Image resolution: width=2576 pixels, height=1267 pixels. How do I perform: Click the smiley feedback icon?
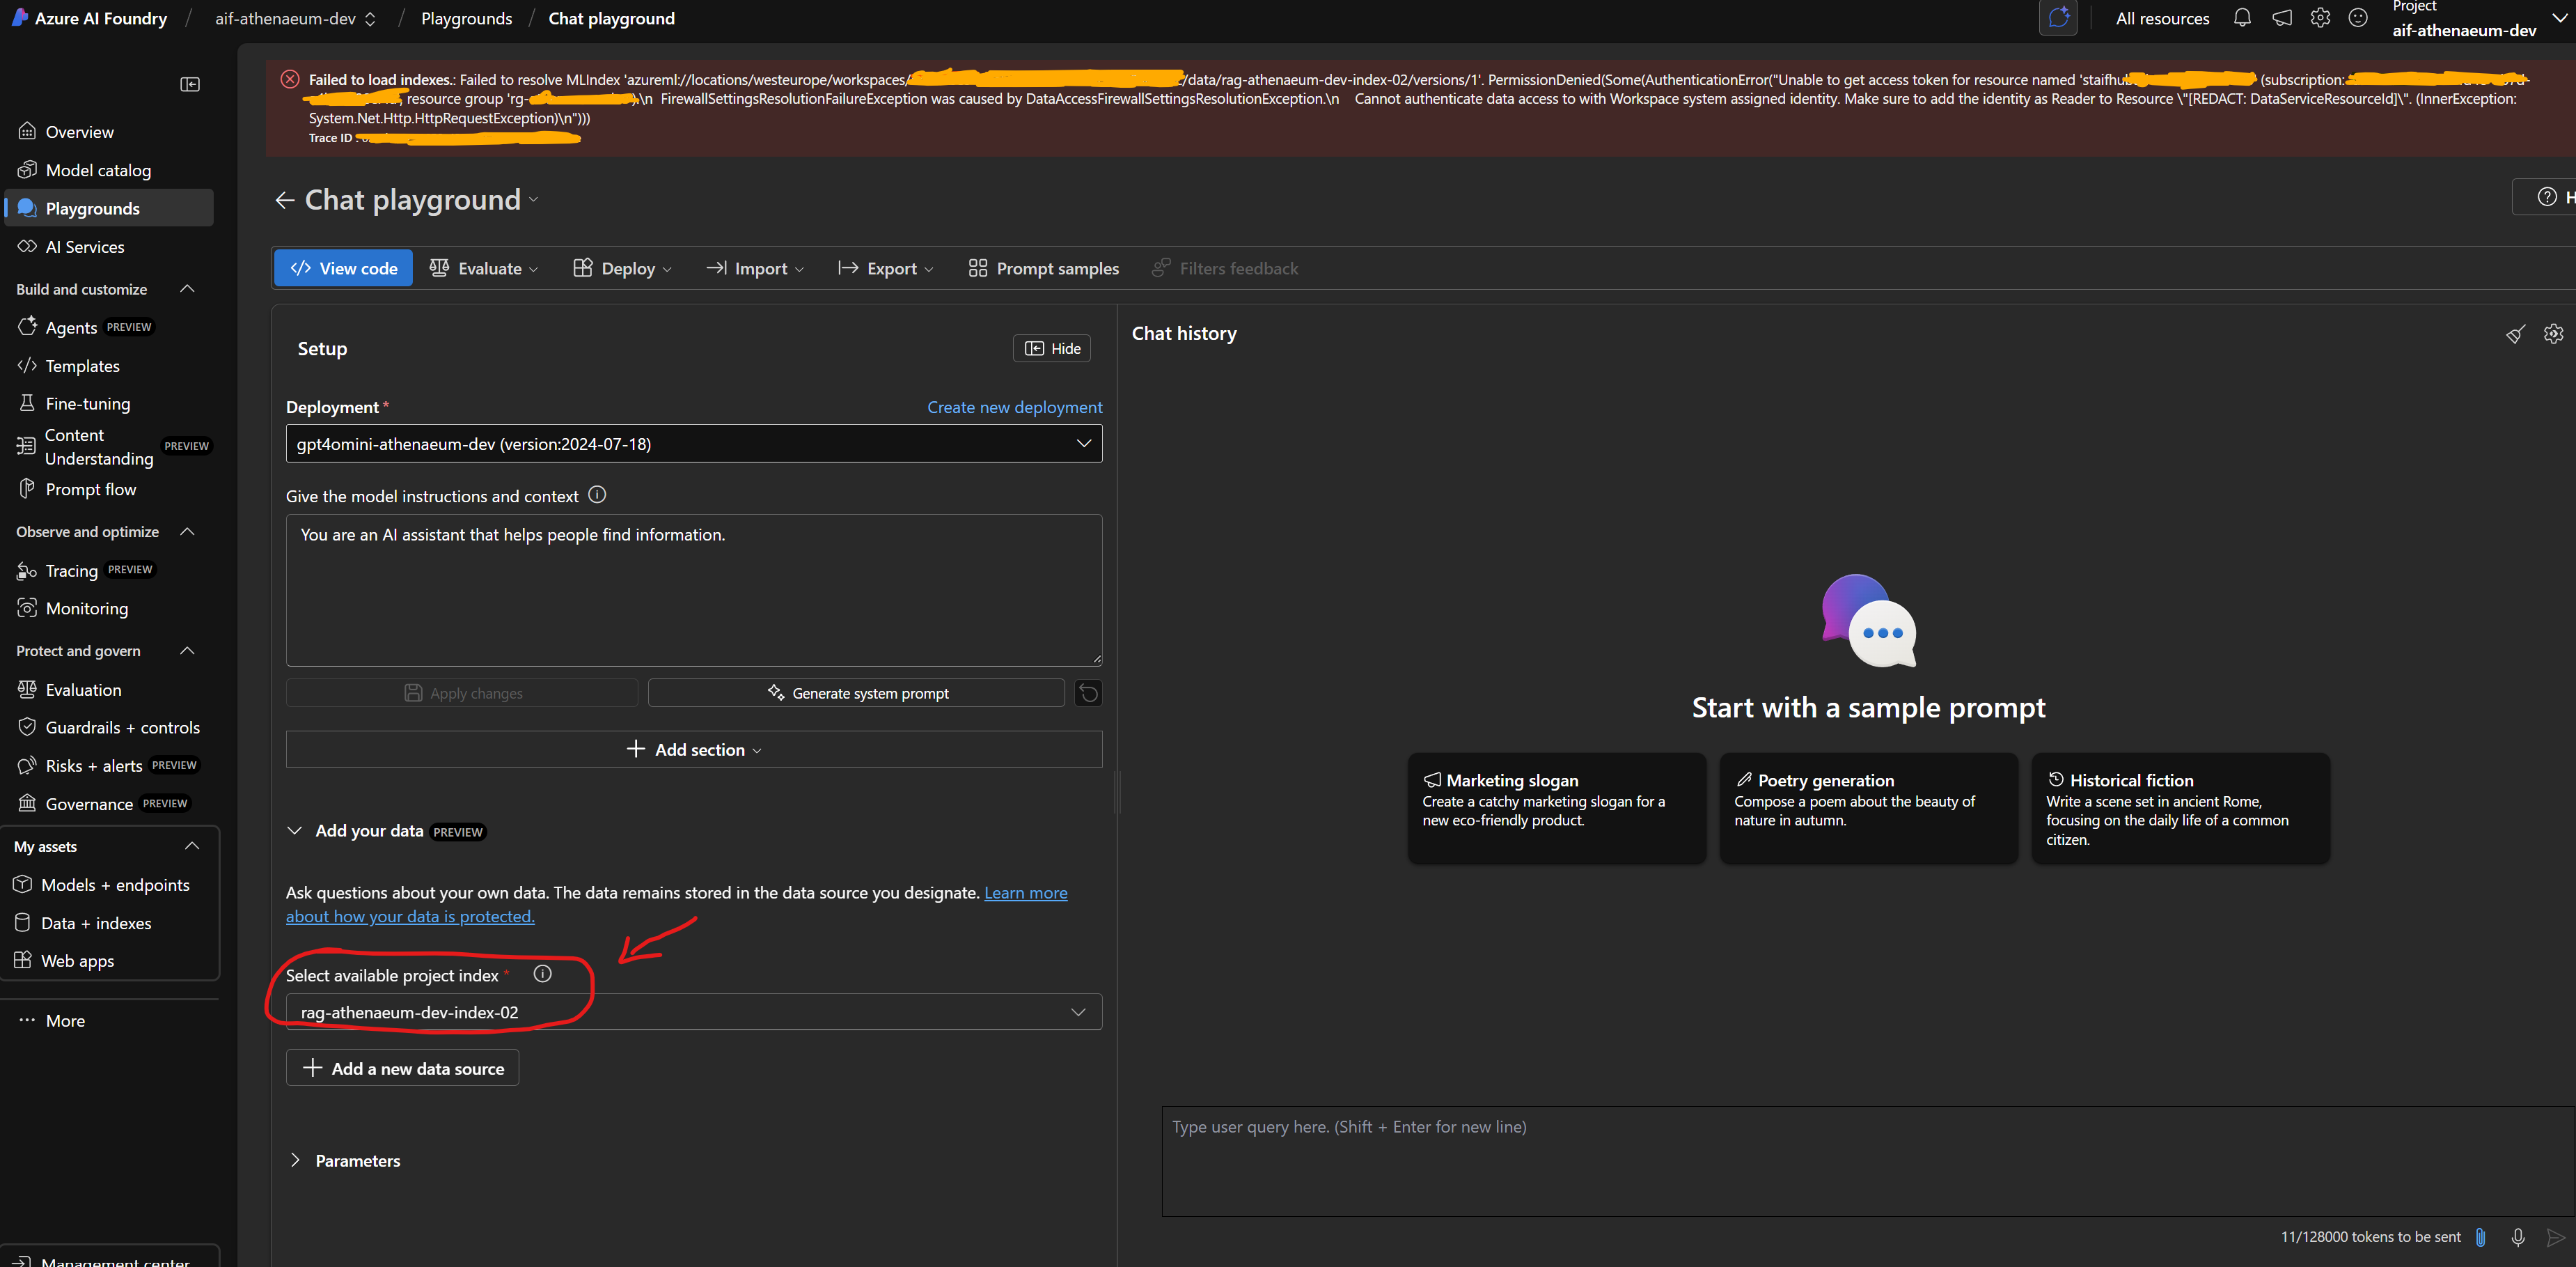click(2358, 18)
